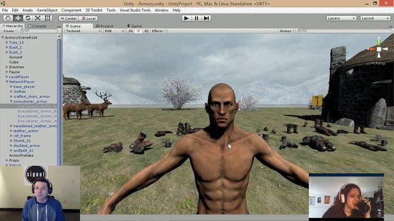Click the Hierarchy search field

pyautogui.click(x=38, y=31)
